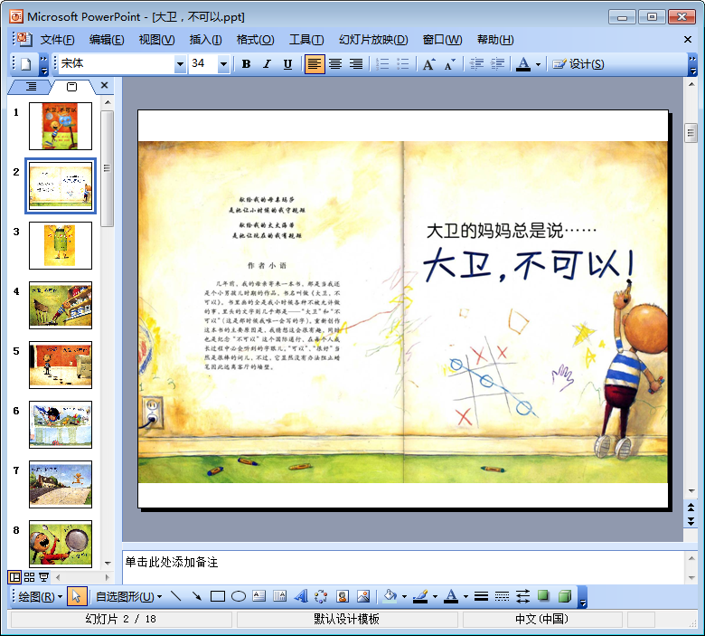This screenshot has height=636, width=705.
Task: Click Decrease Indent icon
Action: (476, 64)
